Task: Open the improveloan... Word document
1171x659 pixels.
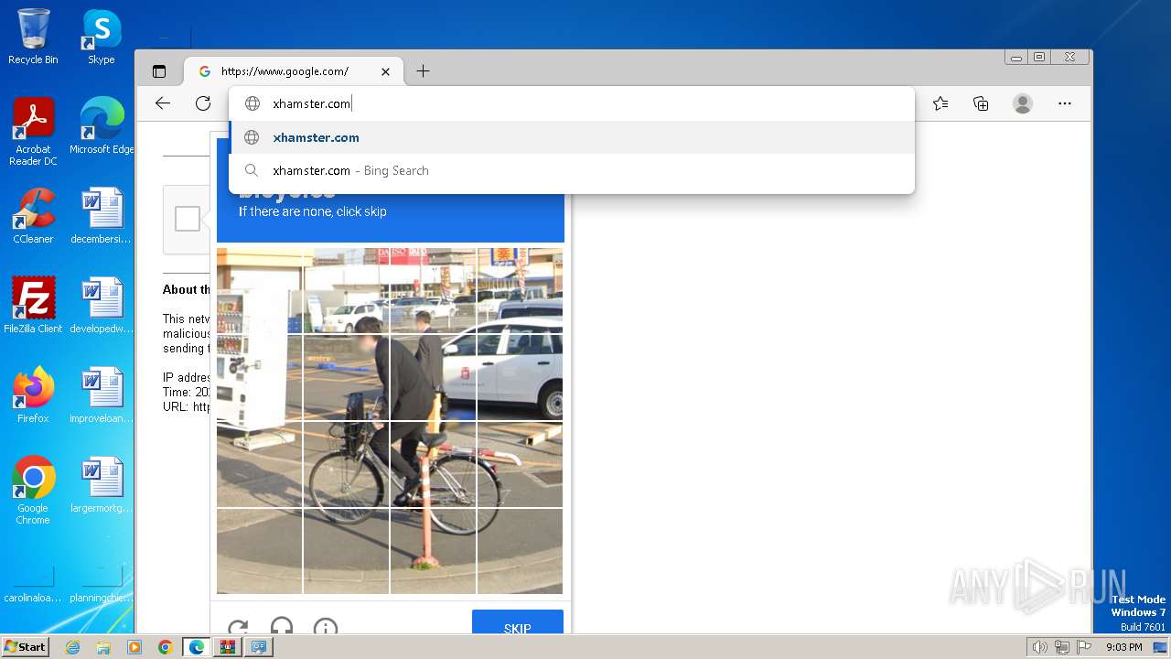Action: click(x=102, y=394)
